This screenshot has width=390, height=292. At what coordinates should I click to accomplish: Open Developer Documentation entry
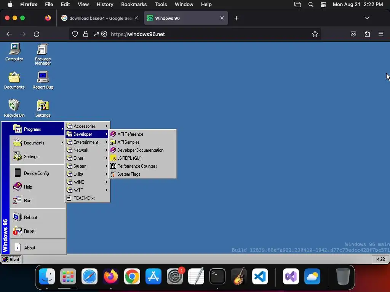pyautogui.click(x=143, y=150)
